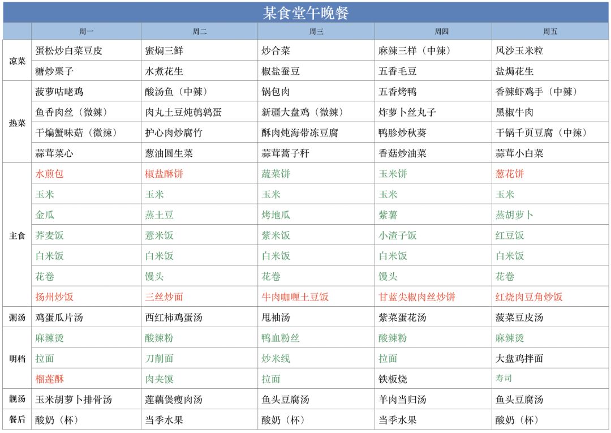Expand the 热菜 category row
Image resolution: width=611 pixels, height=433 pixels.
coord(16,121)
